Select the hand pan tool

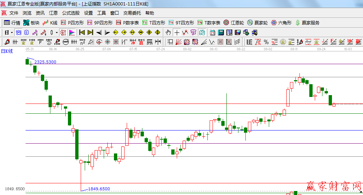click(x=168, y=32)
